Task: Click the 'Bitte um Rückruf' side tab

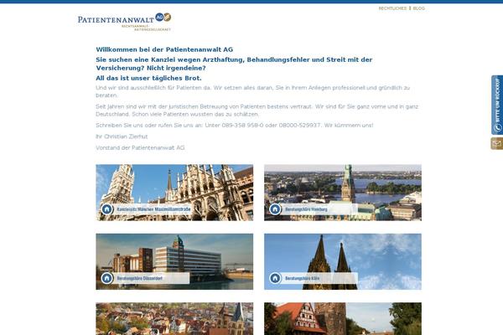Action: coord(497,105)
